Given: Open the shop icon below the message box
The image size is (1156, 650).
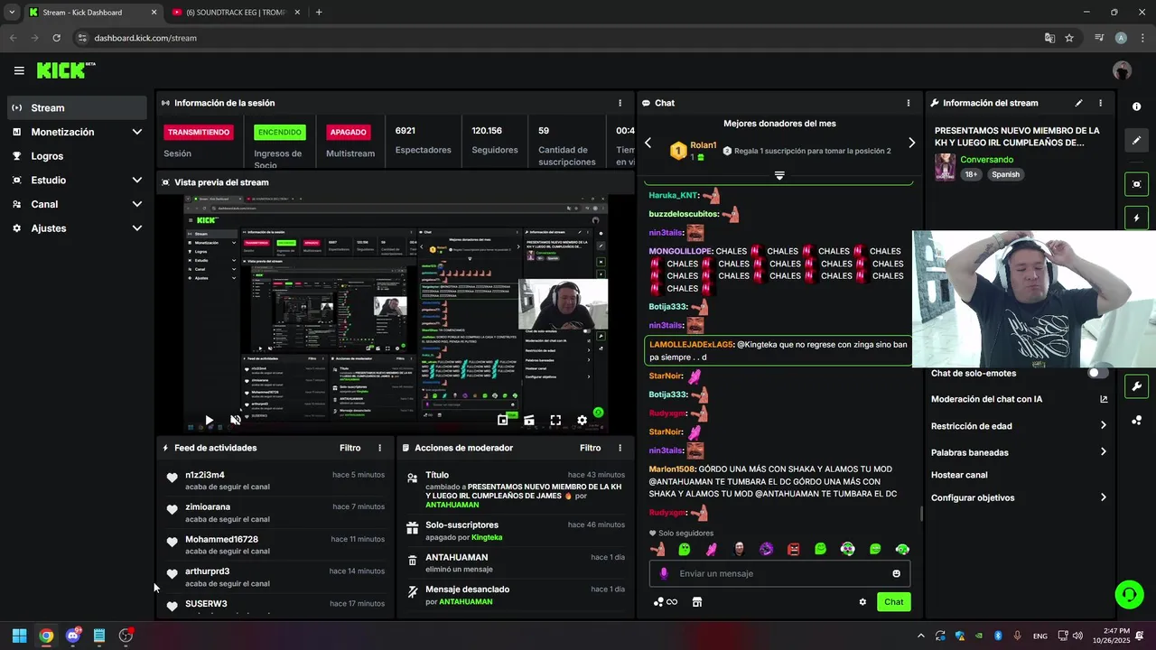Looking at the screenshot, I should pyautogui.click(x=697, y=602).
